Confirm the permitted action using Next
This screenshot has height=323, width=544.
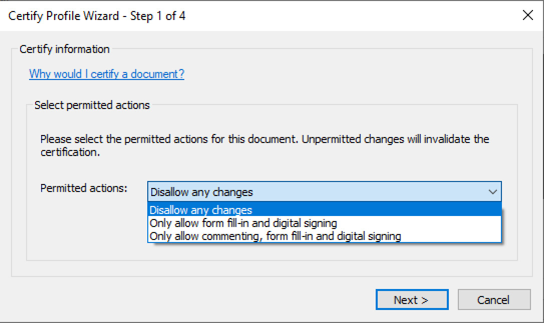coord(412,299)
